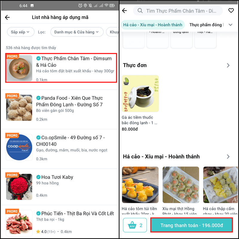Open Phúc Tiến Thịt Ba Rọi listing
This screenshot has height=239, width=239.
coord(60,222)
